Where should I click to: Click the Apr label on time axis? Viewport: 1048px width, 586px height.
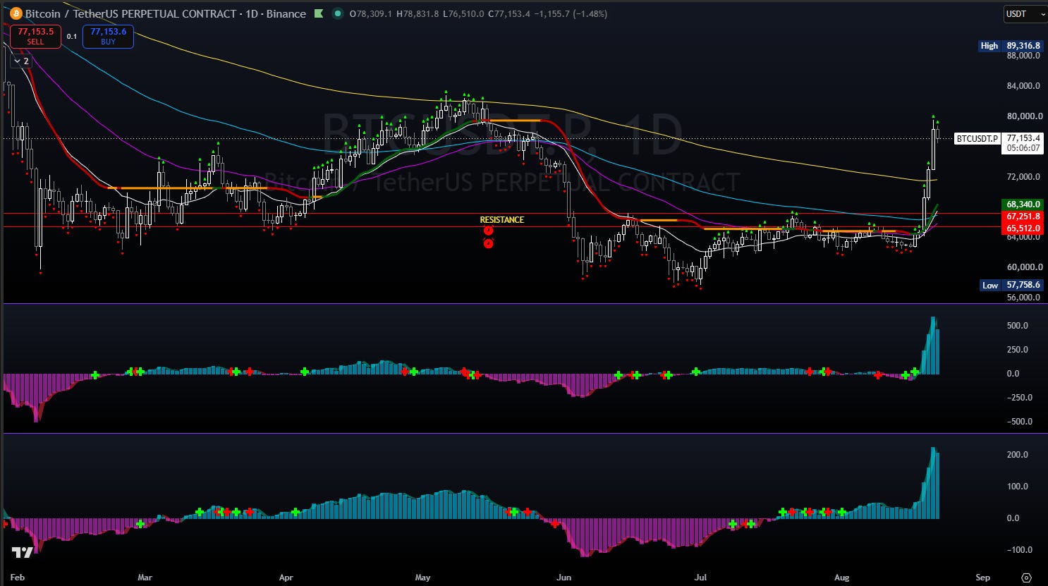click(286, 578)
